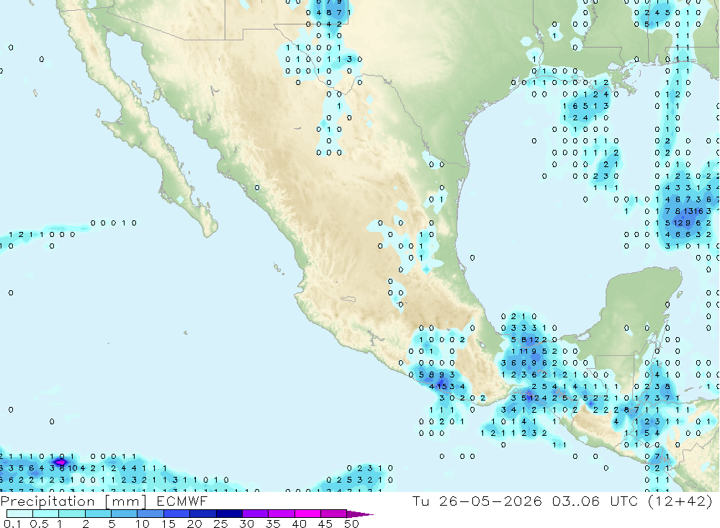Pick the 10–15 mm legend swatch
Screen dimensions: 720x528
[x=150, y=514]
